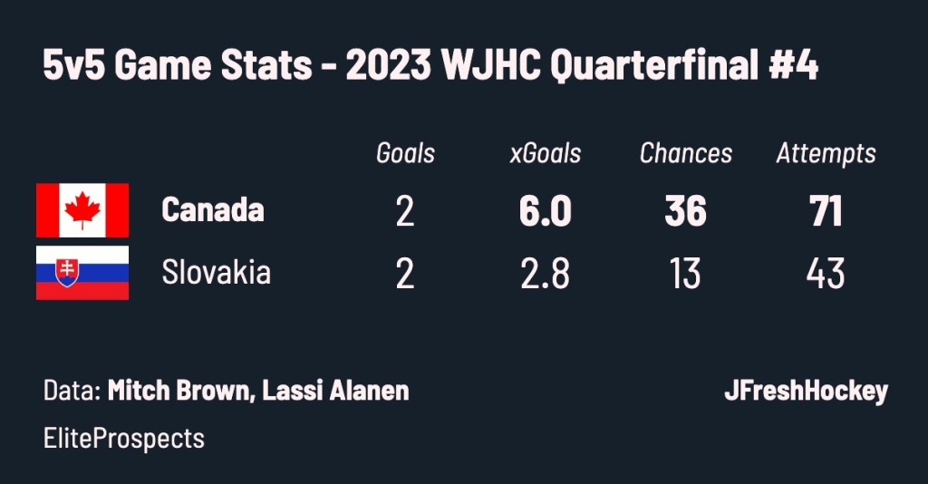Click the Mitch Brown, Lassi Alanen credit
Screen dimensions: 928x484
(258, 391)
